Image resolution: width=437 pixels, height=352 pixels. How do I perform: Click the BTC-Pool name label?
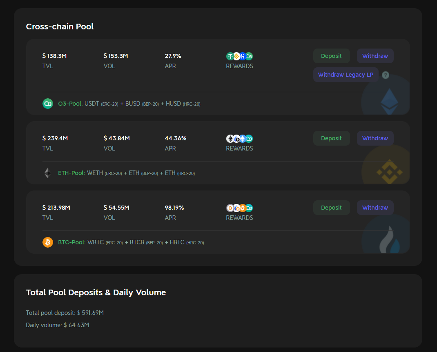click(x=71, y=242)
